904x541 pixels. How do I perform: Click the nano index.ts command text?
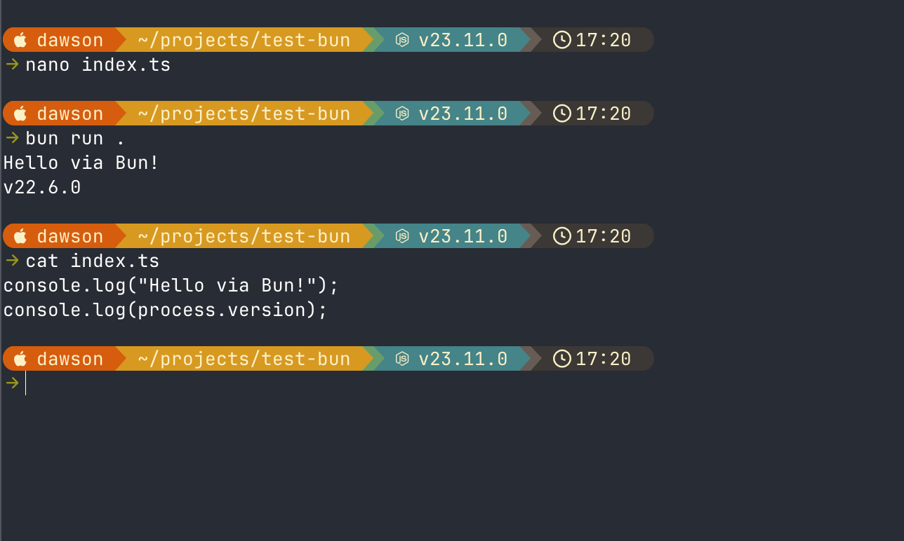point(98,65)
